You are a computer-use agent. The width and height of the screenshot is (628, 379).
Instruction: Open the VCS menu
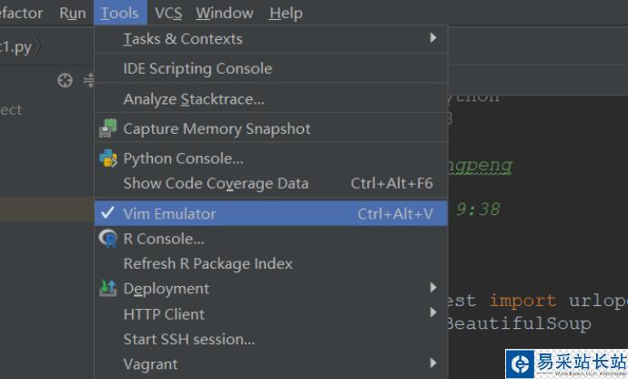[x=168, y=13]
